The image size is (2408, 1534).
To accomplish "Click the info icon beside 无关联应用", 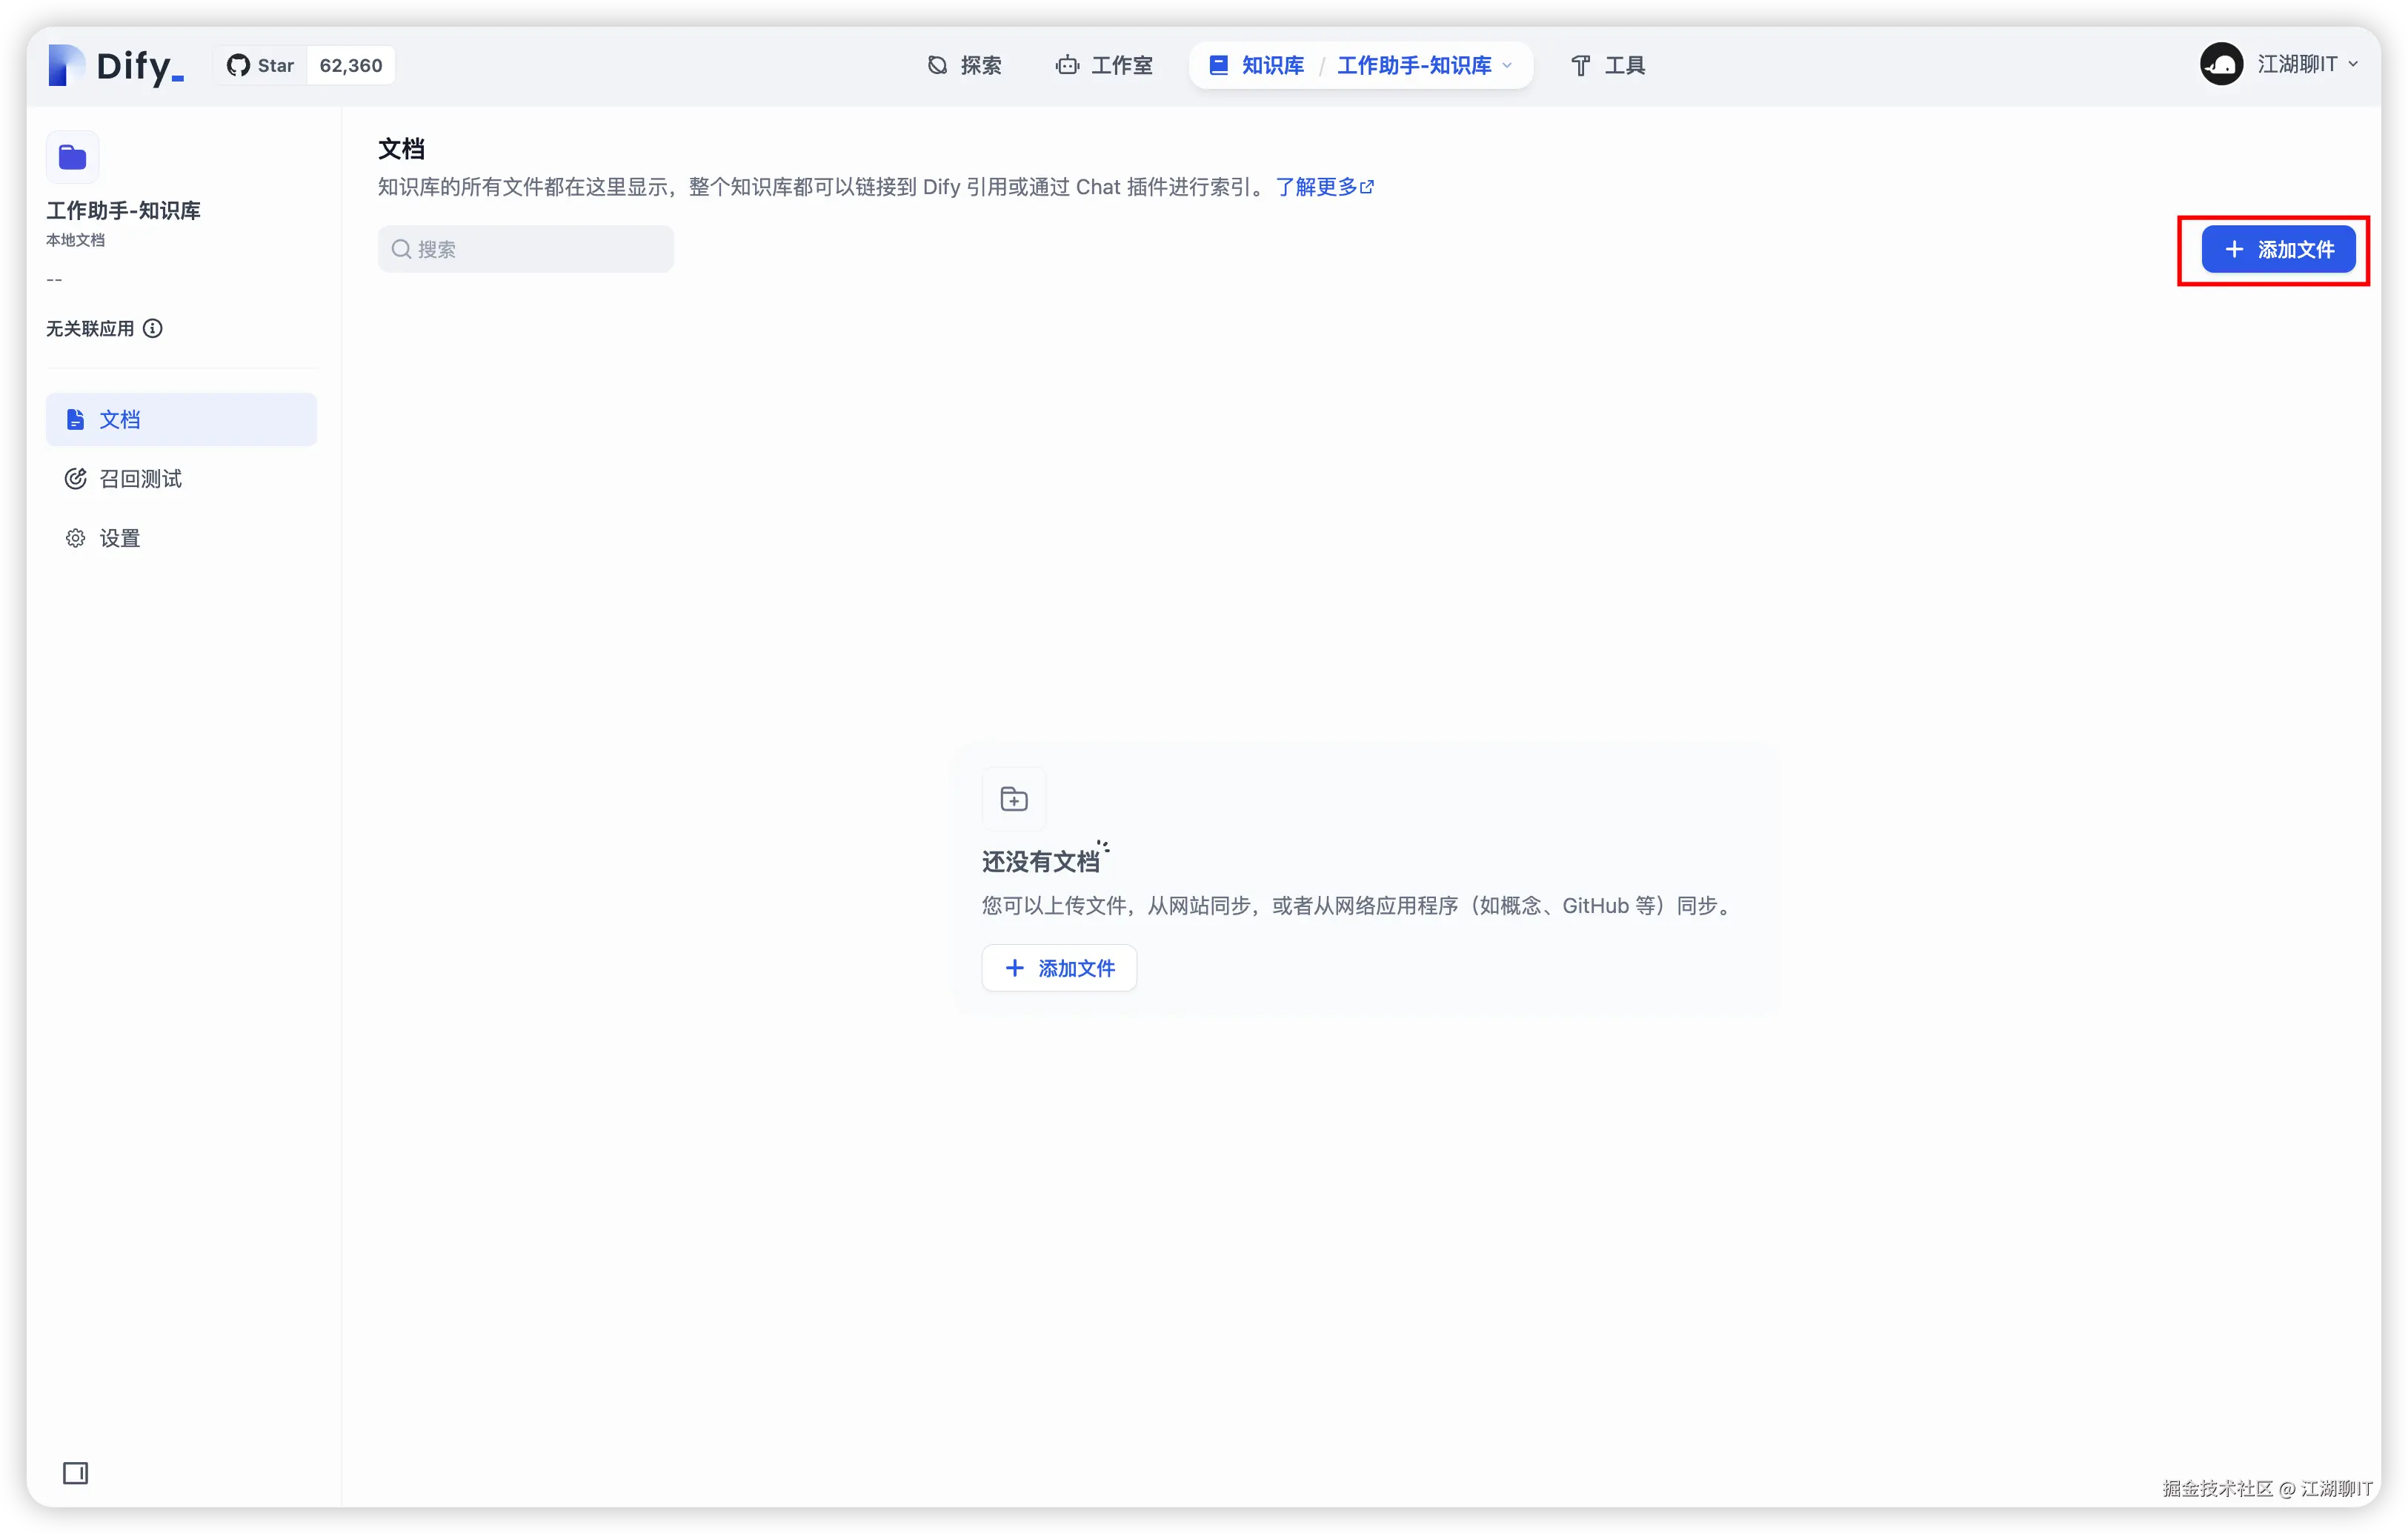I will (x=153, y=328).
